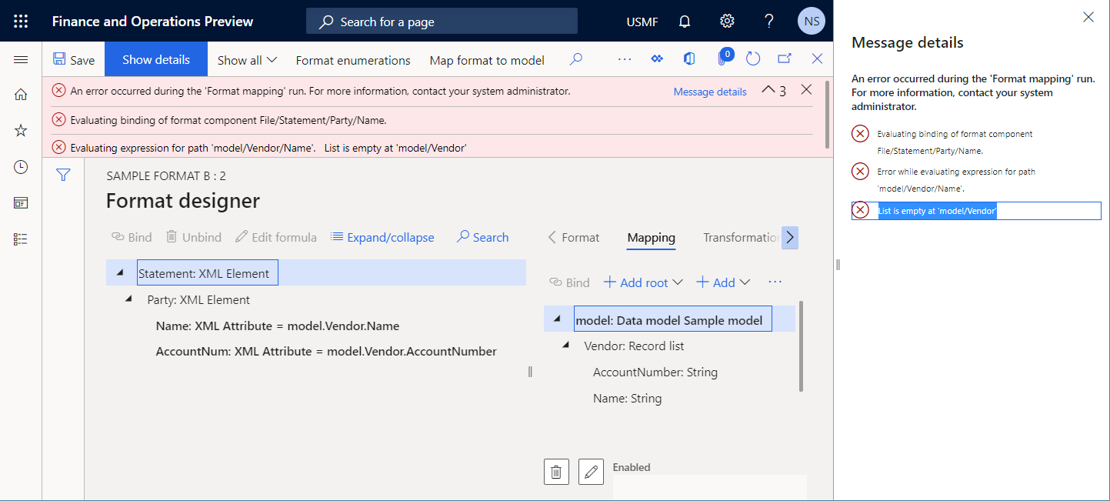The width and height of the screenshot is (1110, 501).
Task: Open the action bar more options ellipsis
Action: pos(625,59)
